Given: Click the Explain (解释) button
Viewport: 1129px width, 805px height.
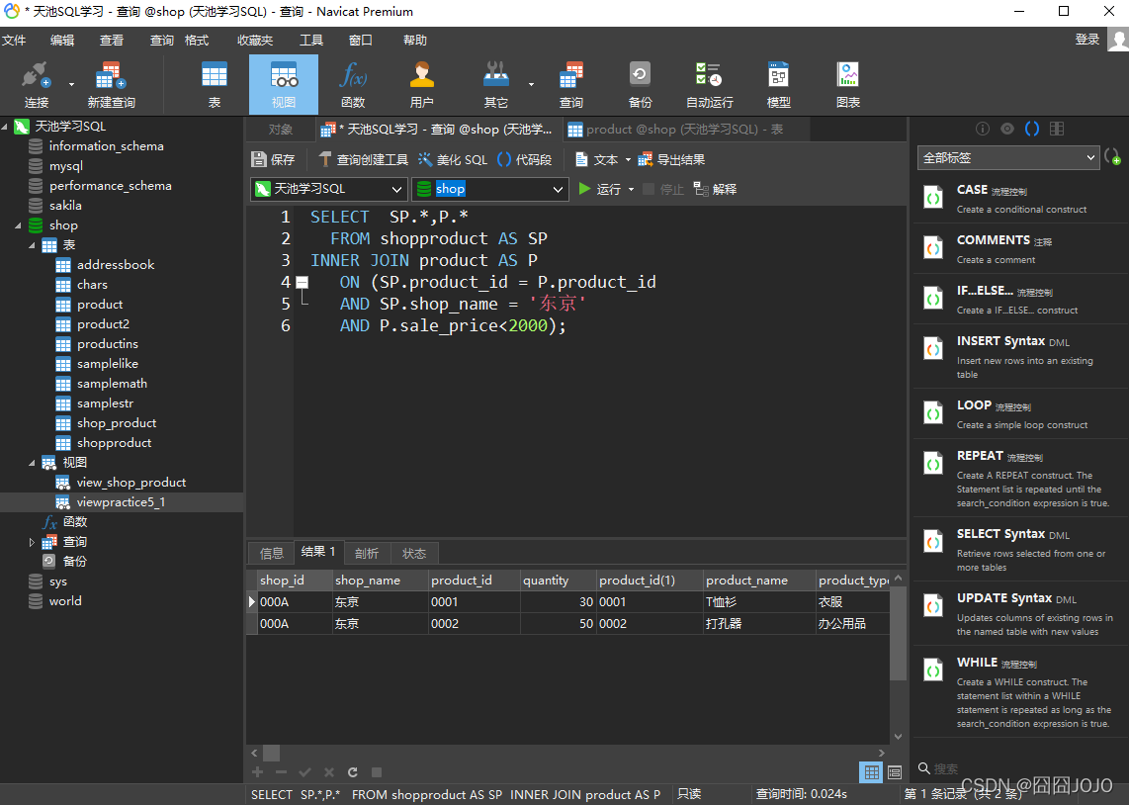Looking at the screenshot, I should point(715,189).
